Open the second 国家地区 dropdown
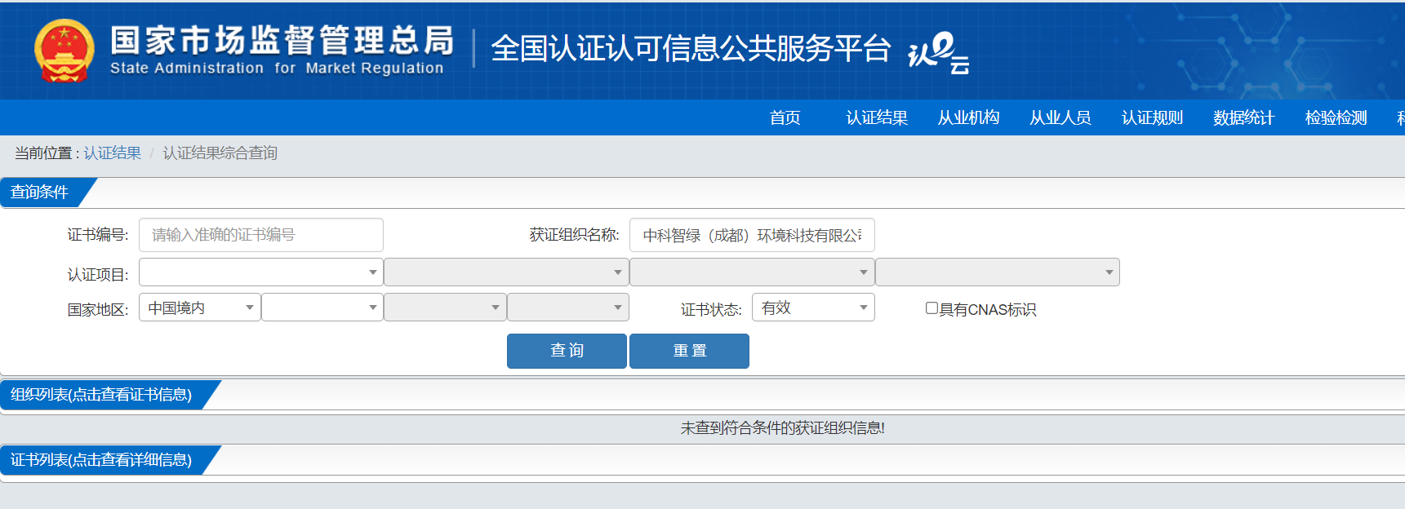The width and height of the screenshot is (1405, 509). (x=322, y=308)
